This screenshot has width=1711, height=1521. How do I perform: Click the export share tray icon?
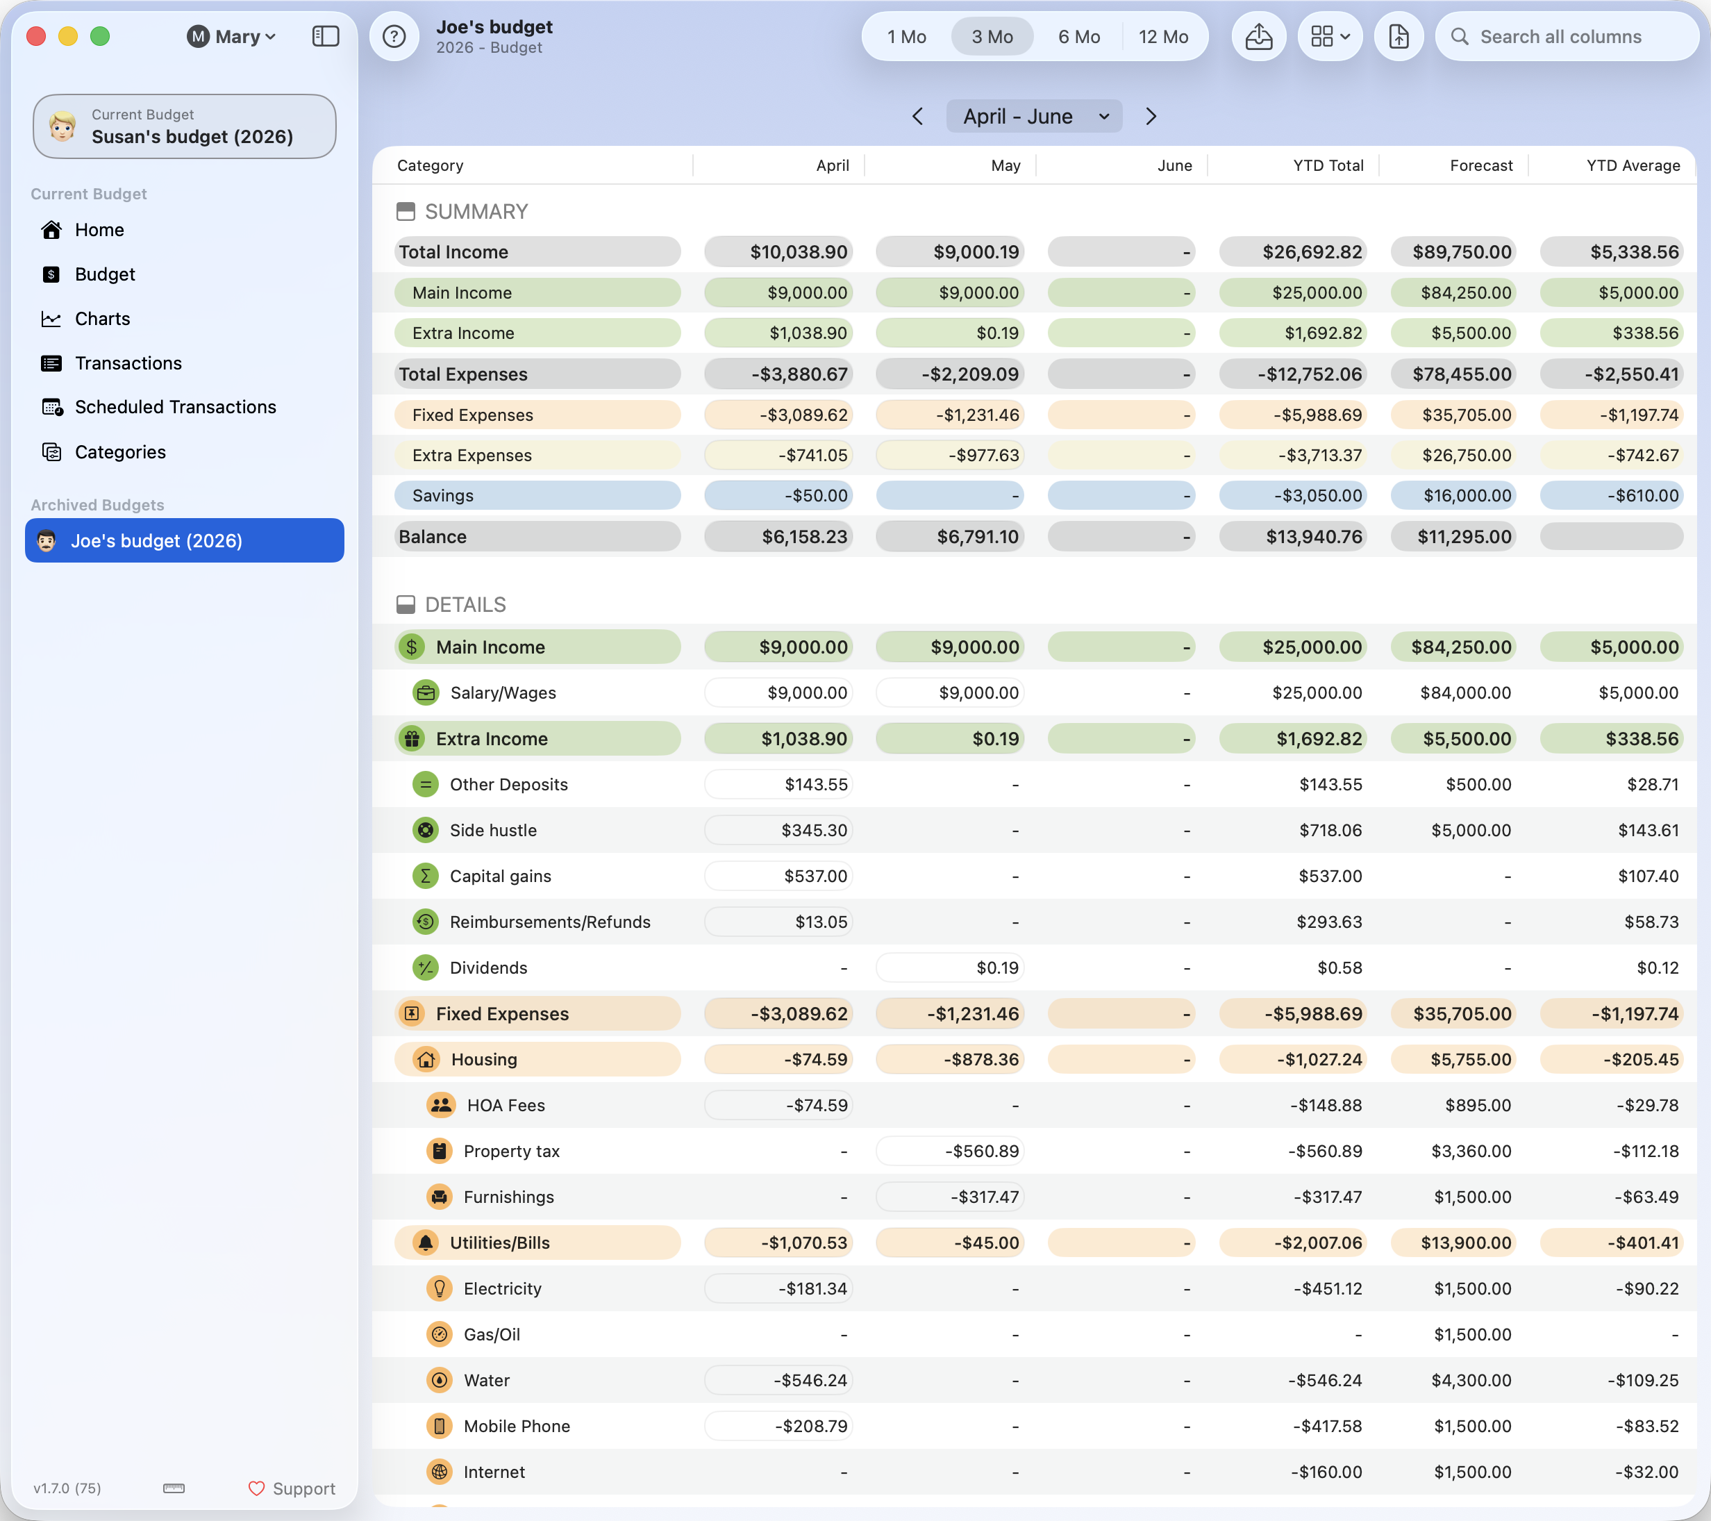[x=1258, y=36]
